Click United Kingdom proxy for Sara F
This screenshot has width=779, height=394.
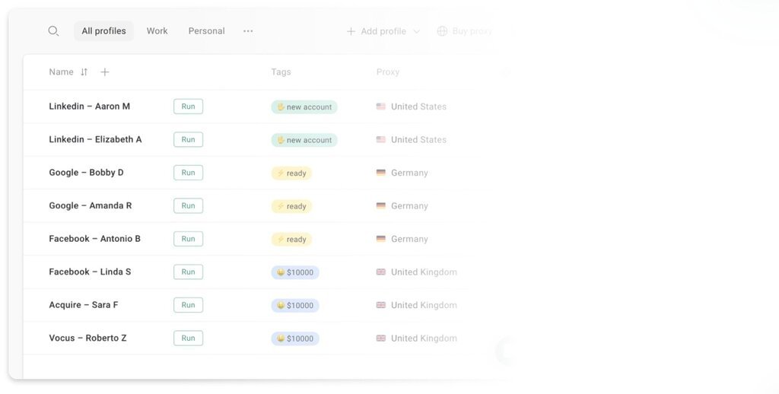coord(424,305)
